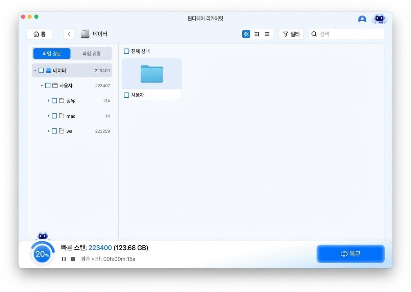Click the 복구 recovery button
Screen dimensions: 411x292
[x=350, y=254]
